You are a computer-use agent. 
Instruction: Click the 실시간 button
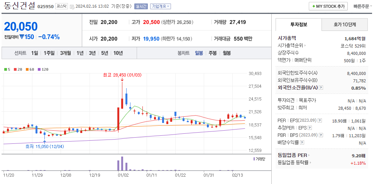pos(141,7)
